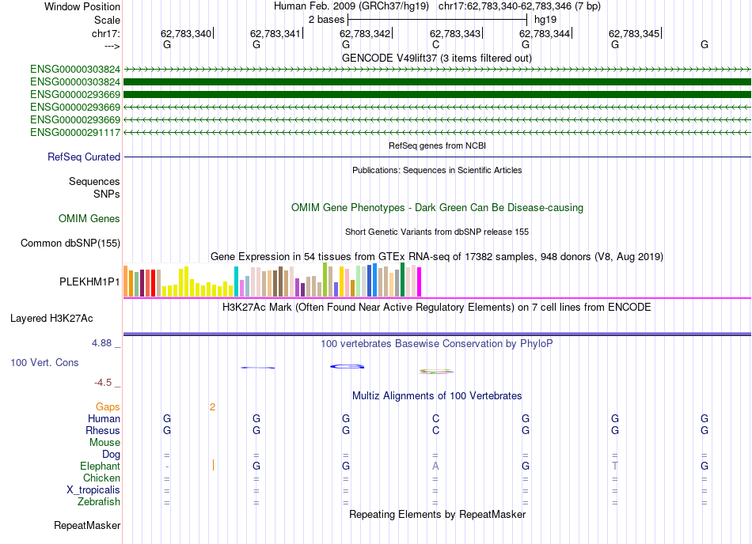The height and width of the screenshot is (544, 752).
Task: Click the OMIM Genes track label
Action: (89, 219)
